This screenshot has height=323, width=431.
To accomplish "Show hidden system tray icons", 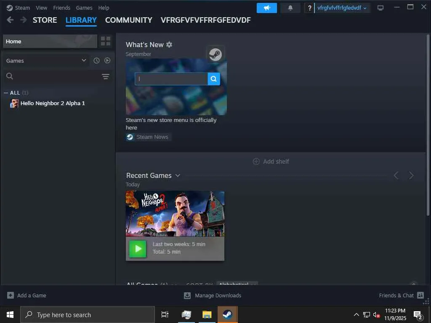I will click(356, 315).
